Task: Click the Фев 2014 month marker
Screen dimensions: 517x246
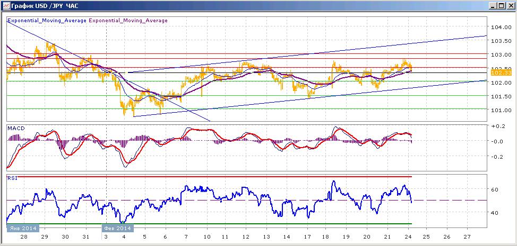Action: click(x=118, y=228)
